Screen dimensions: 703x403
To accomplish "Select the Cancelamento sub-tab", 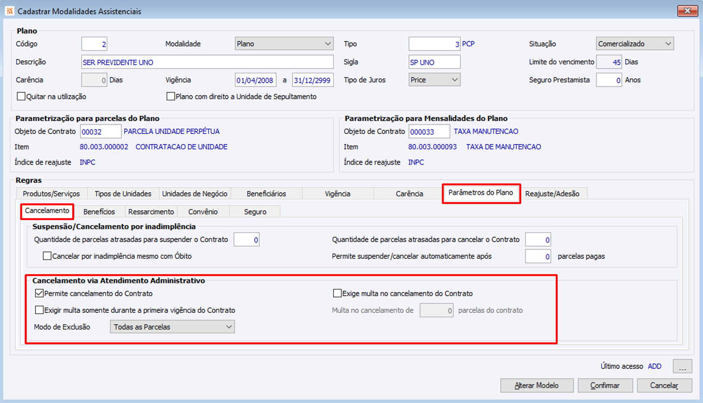I will [x=47, y=210].
